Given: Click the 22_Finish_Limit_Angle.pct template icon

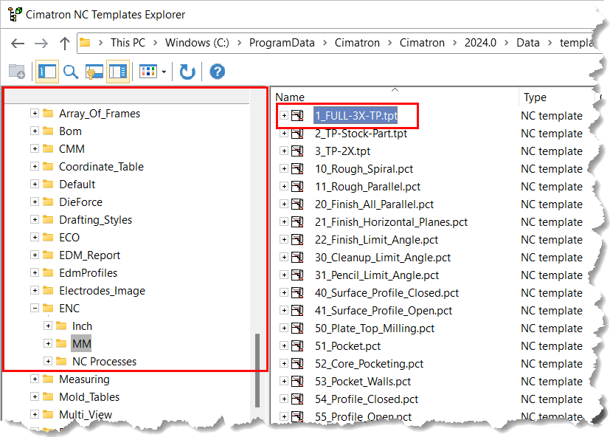Looking at the screenshot, I should [x=297, y=239].
